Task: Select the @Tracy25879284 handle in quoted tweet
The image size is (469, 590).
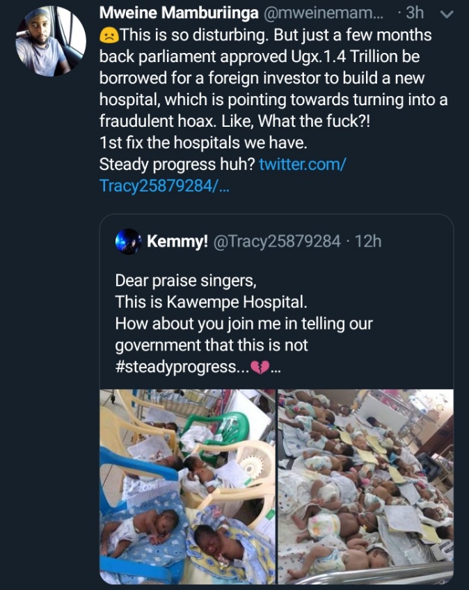Action: [x=276, y=242]
